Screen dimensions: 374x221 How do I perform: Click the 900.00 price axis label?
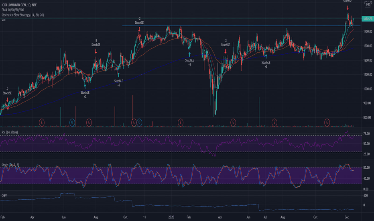pyautogui.click(x=368, y=103)
